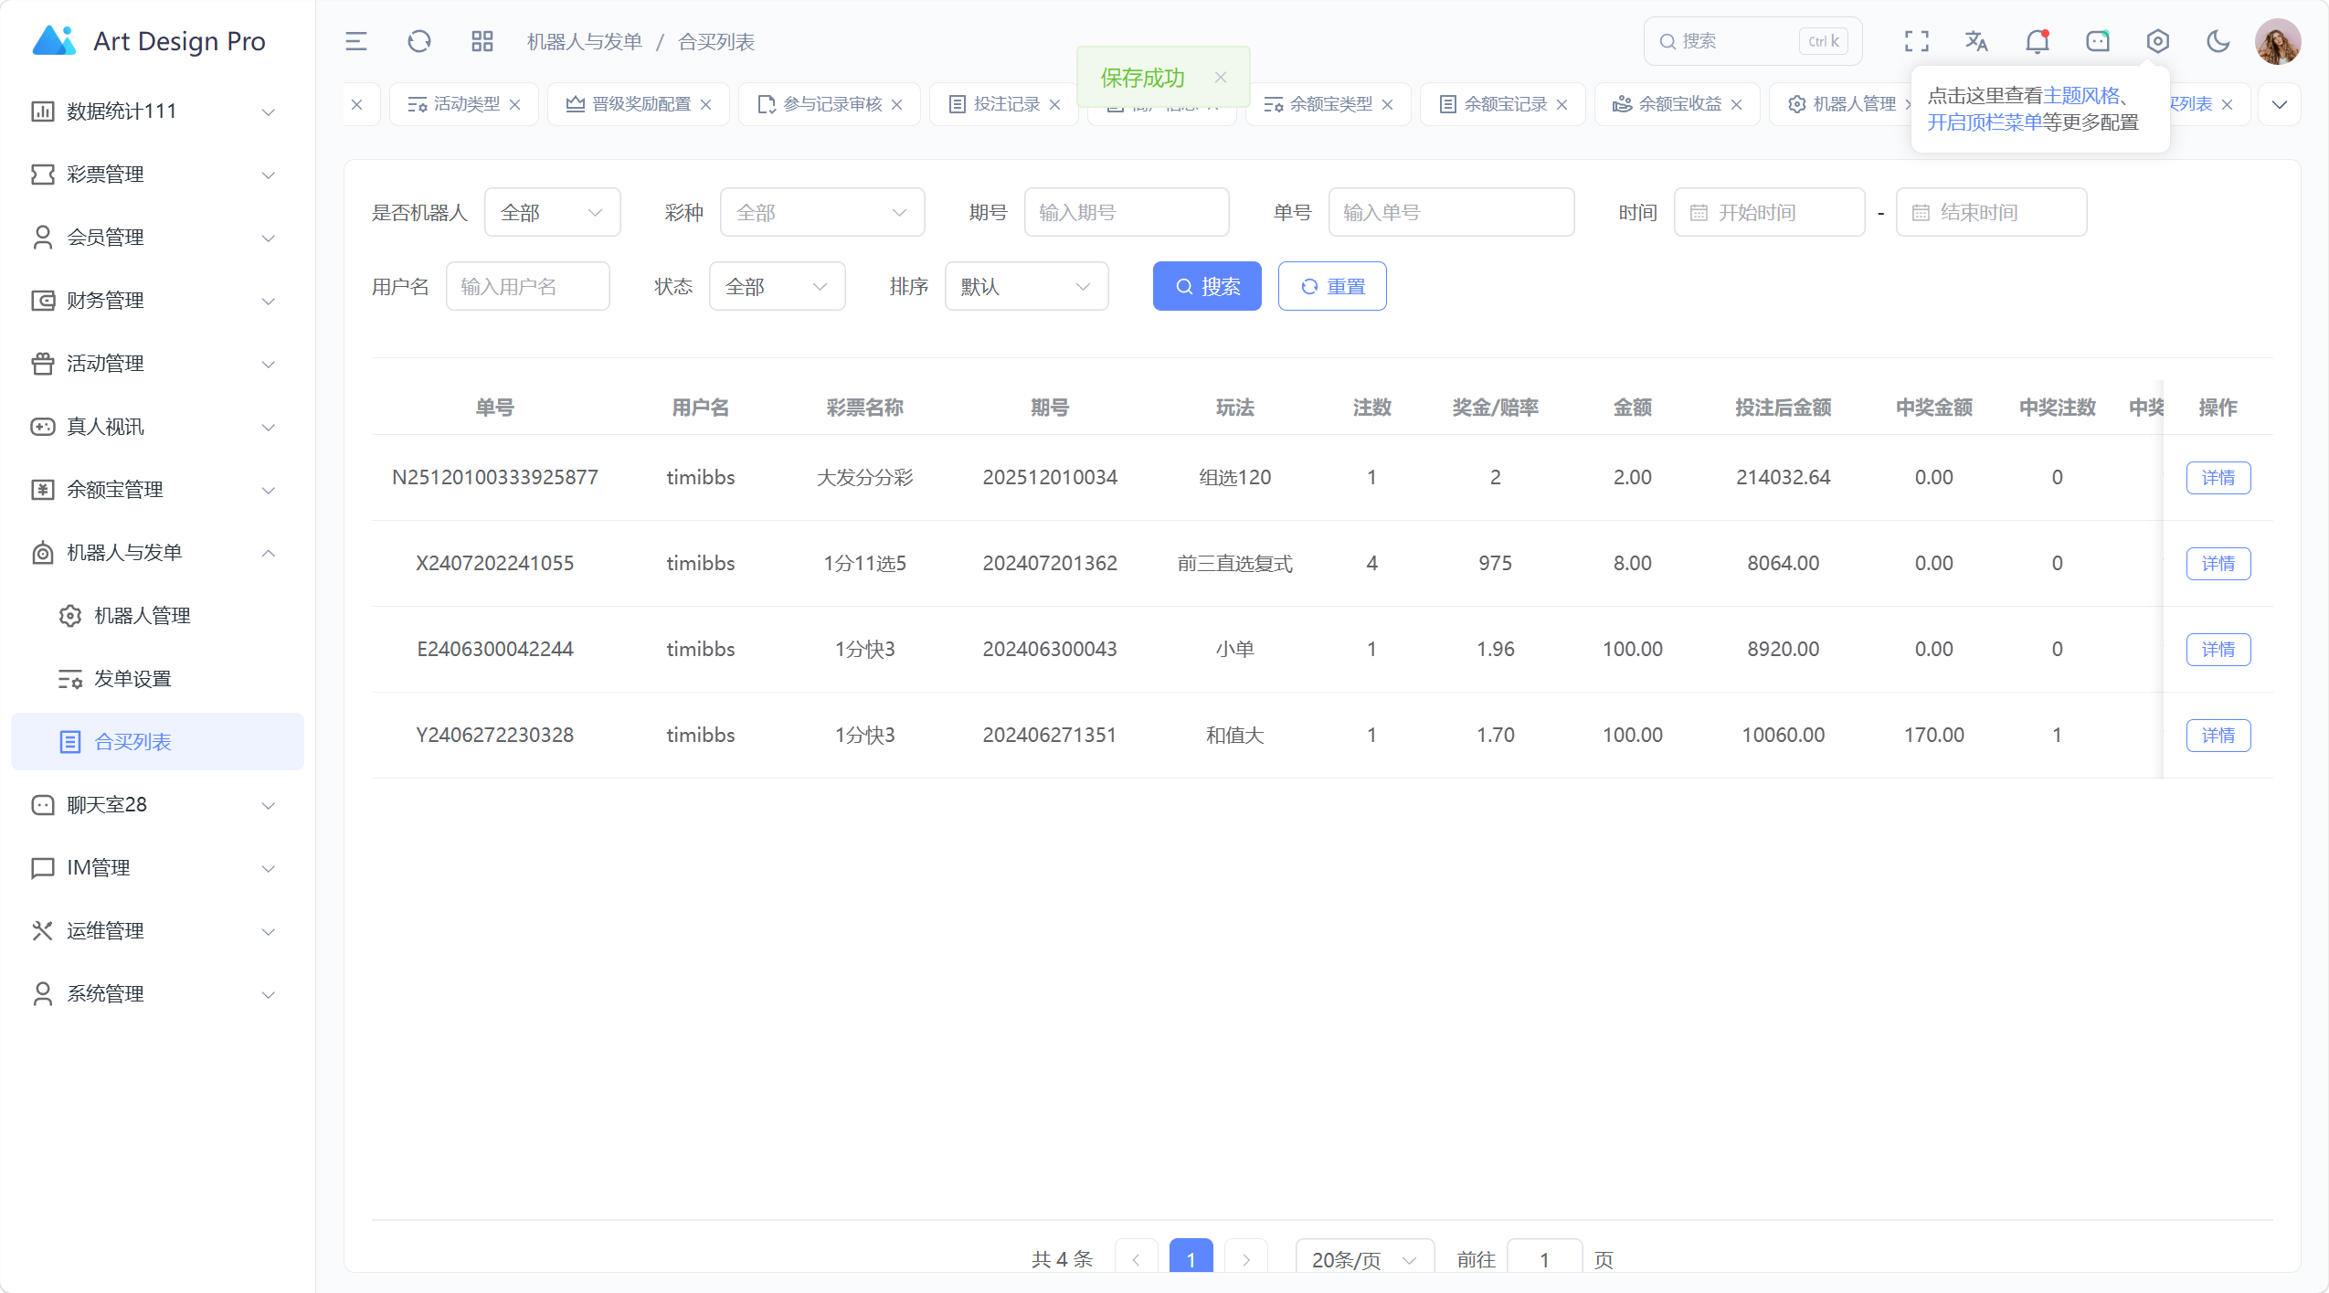Open the 彩种 dropdown
The width and height of the screenshot is (2329, 1293).
tap(821, 212)
